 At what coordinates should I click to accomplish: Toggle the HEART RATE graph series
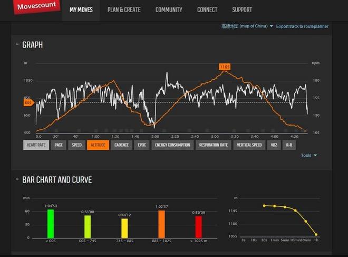[x=36, y=145]
